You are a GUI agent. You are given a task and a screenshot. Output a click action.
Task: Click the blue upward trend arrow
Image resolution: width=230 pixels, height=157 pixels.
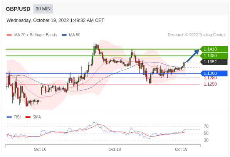[193, 56]
